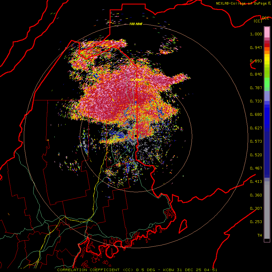Click the [CC] unit label above color bar
272x272 pixels.
click(x=258, y=21)
